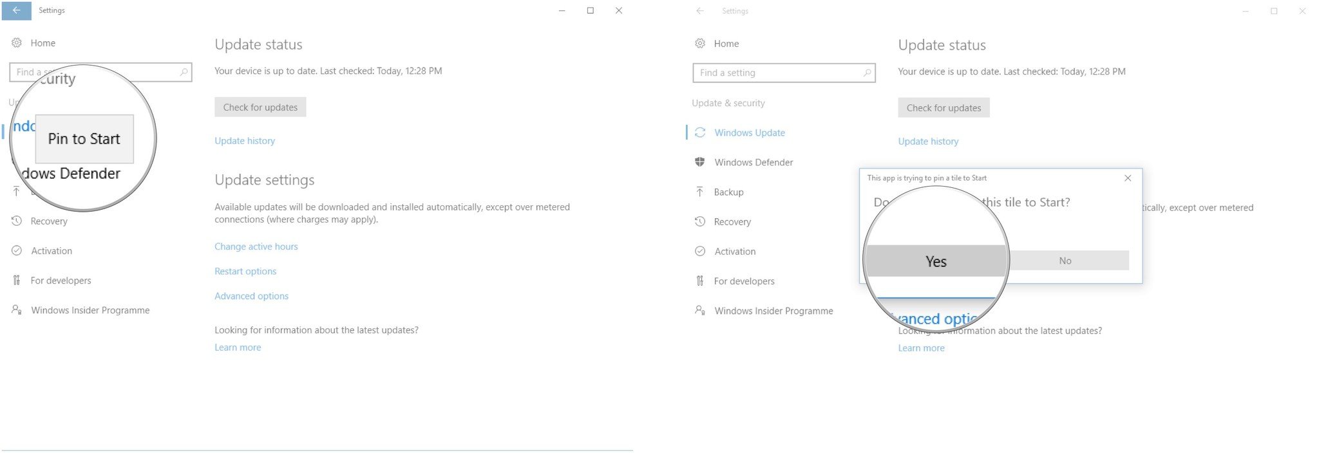This screenshot has width=1319, height=453.
Task: Focus Find a setting box, right window
Action: click(x=784, y=73)
